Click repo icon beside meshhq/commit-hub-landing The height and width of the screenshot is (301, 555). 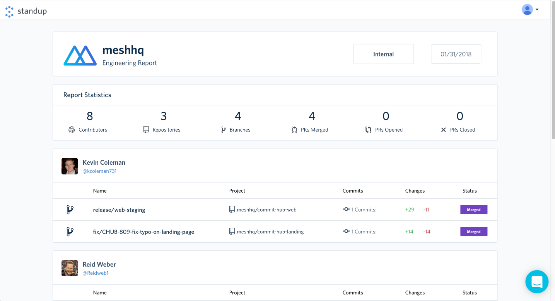[x=232, y=232]
